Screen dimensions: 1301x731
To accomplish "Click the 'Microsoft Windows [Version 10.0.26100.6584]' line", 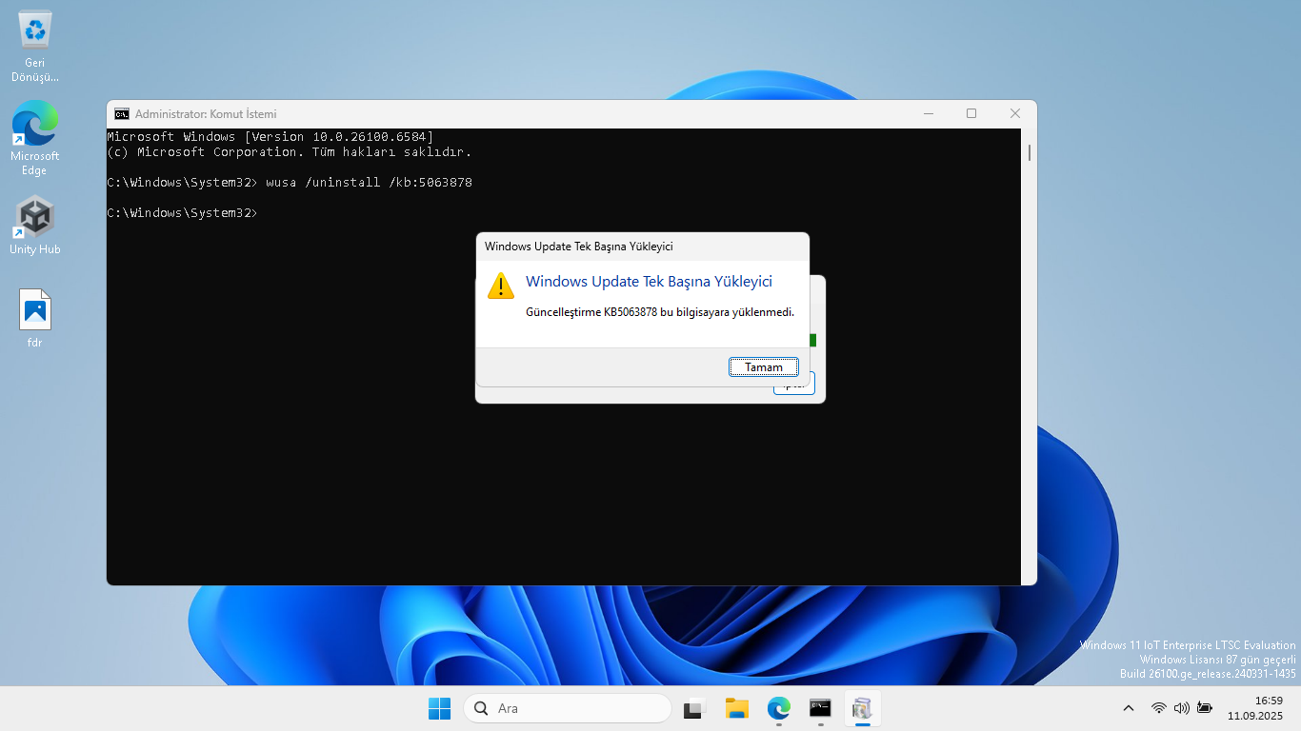I will (270, 137).
